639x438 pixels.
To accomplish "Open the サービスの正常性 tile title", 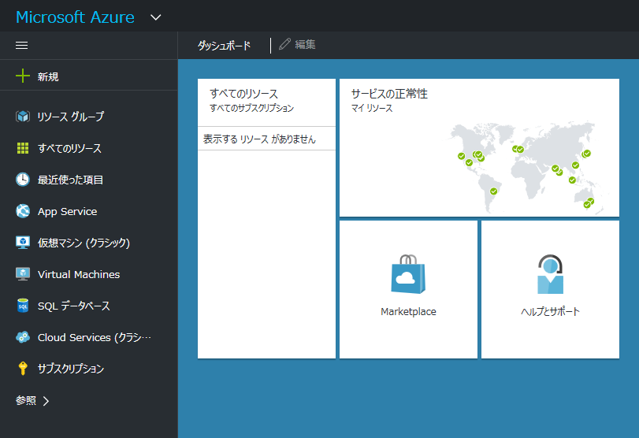I will pos(389,94).
